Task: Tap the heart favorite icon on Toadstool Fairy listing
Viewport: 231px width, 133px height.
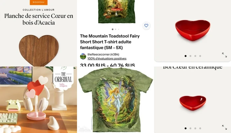Action: 146,26
